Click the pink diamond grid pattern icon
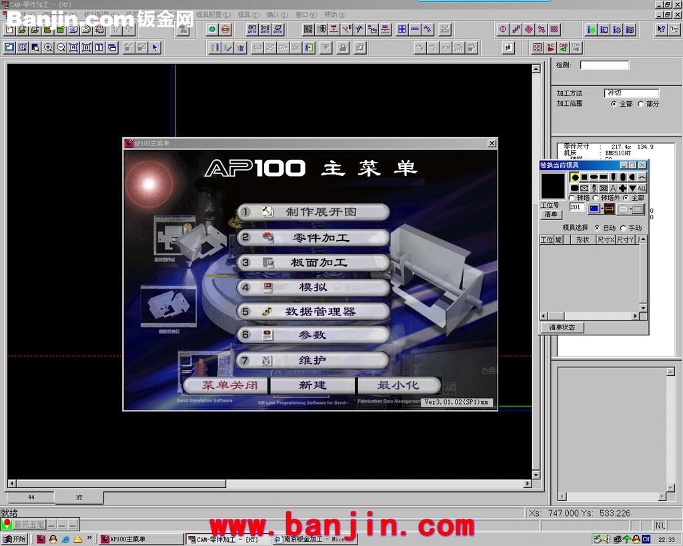The height and width of the screenshot is (546, 683). [x=528, y=29]
